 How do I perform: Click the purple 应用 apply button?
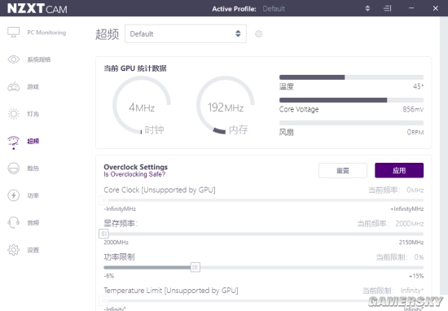[x=399, y=170]
